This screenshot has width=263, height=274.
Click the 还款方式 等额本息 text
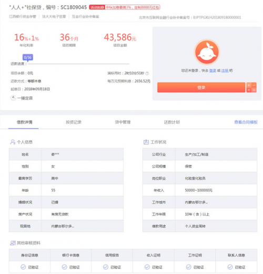click(x=26, y=81)
